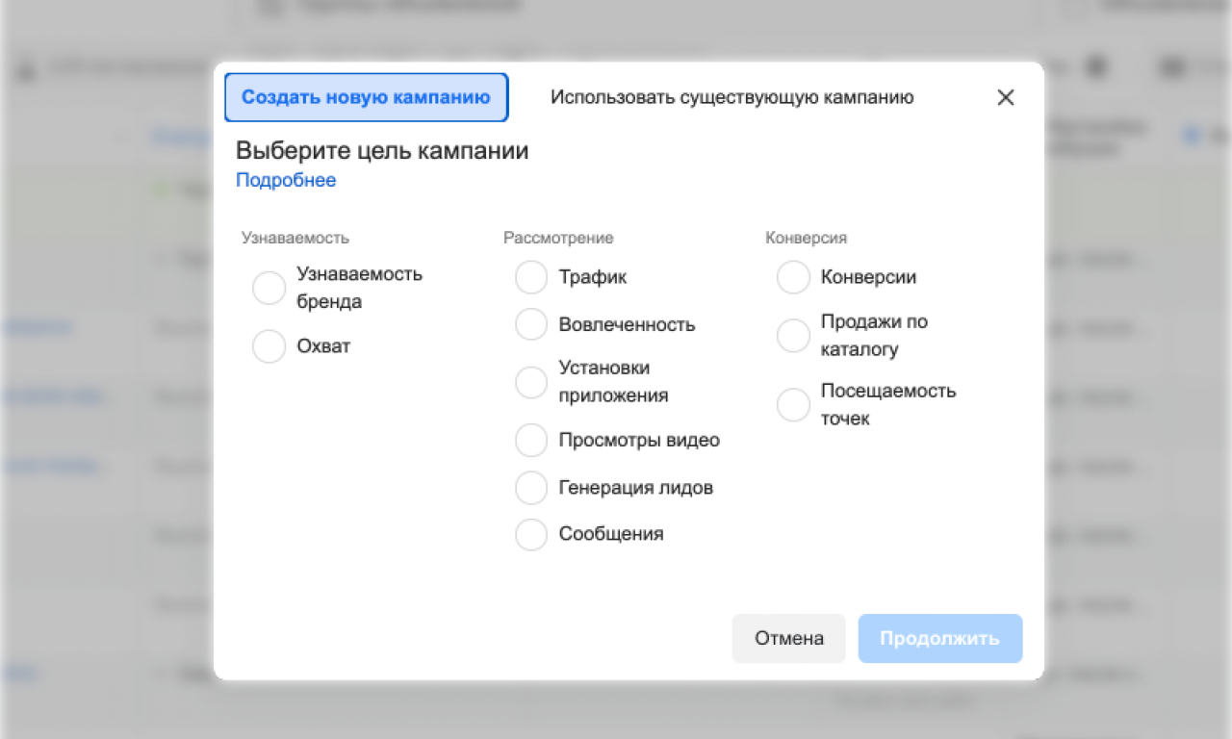Click the 'Продолжить' button
The image size is (1232, 739).
click(939, 639)
